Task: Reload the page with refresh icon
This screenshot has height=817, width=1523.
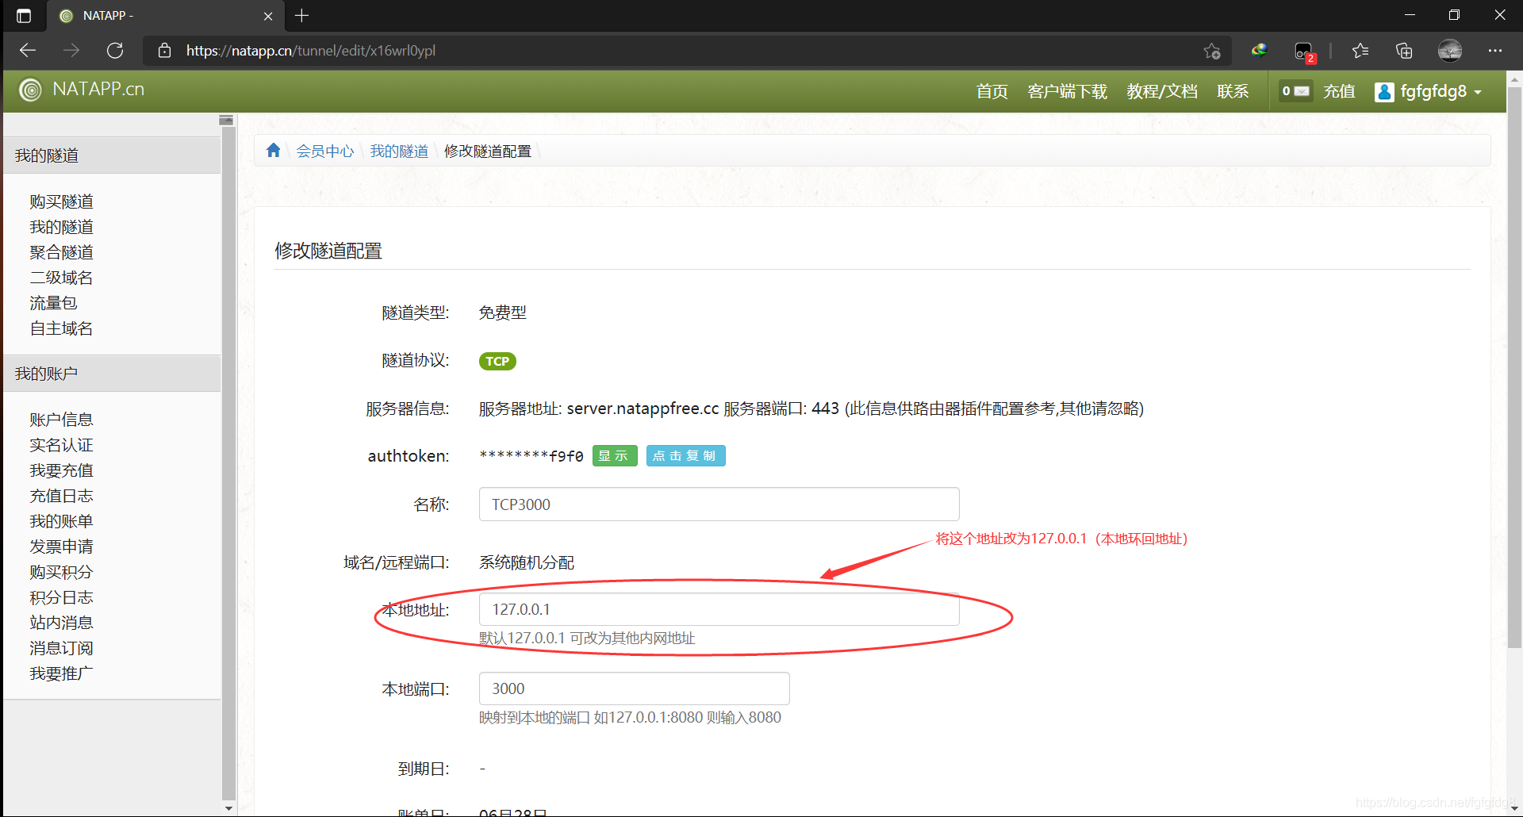Action: click(115, 51)
